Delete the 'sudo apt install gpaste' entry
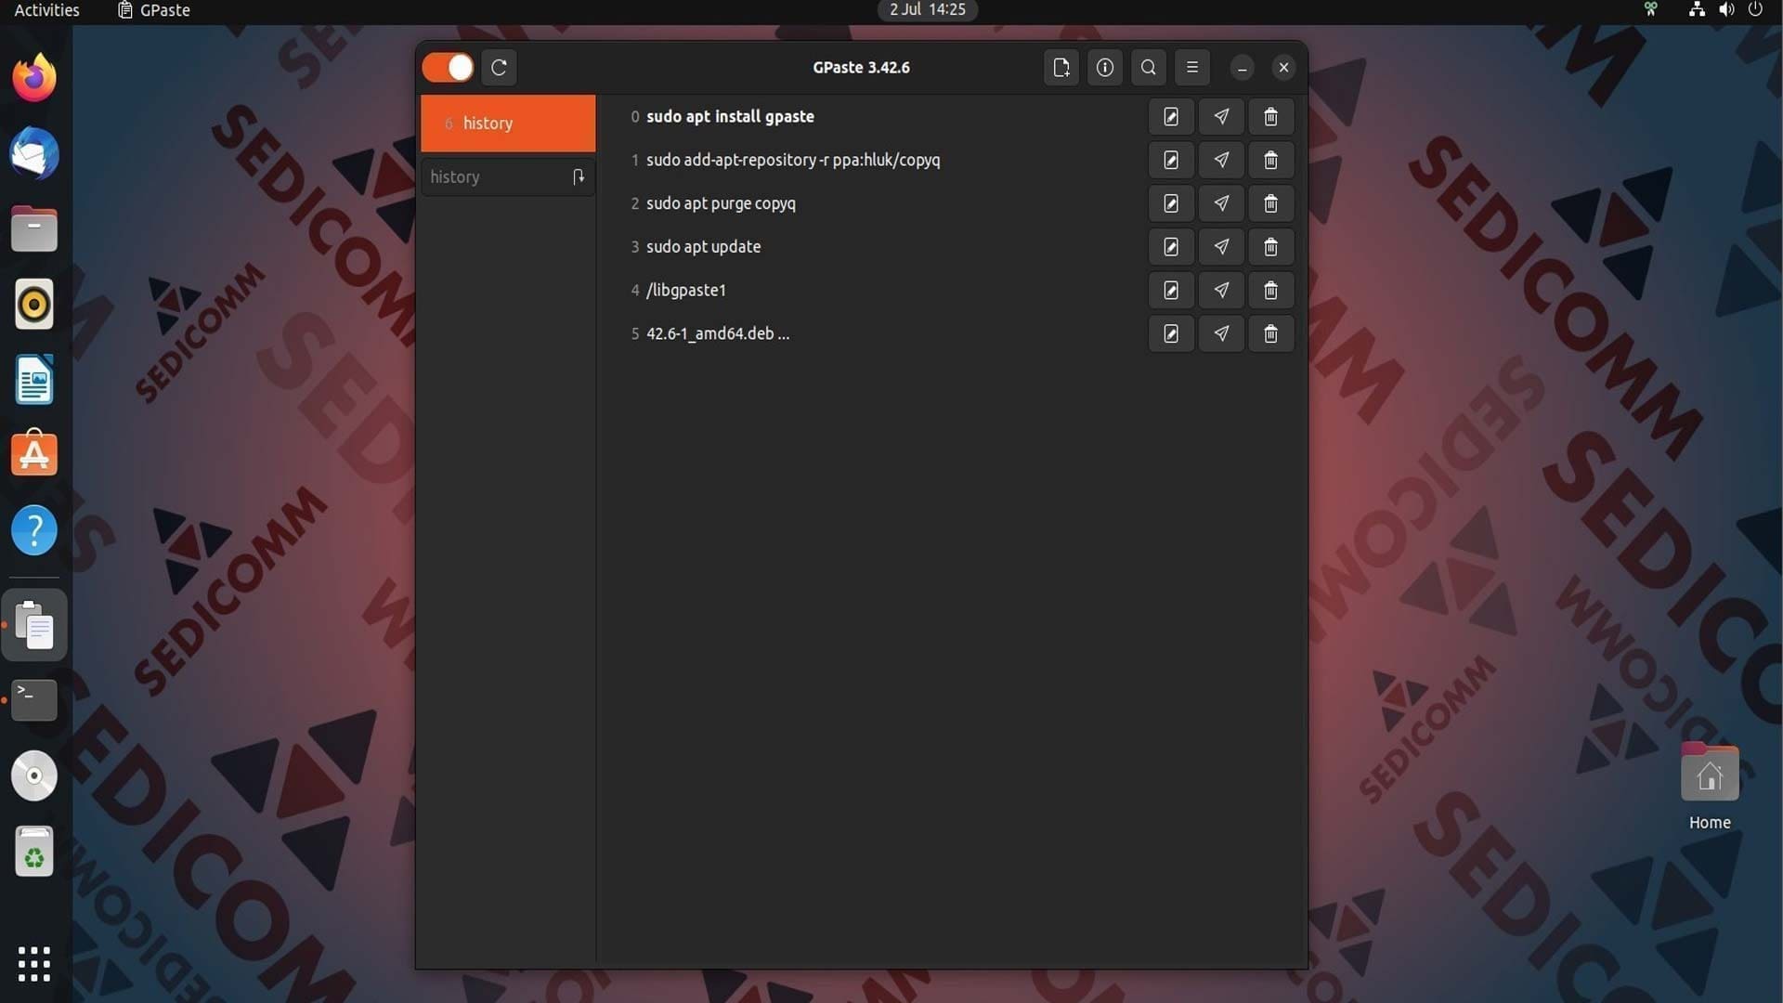1783x1003 pixels. tap(1270, 117)
